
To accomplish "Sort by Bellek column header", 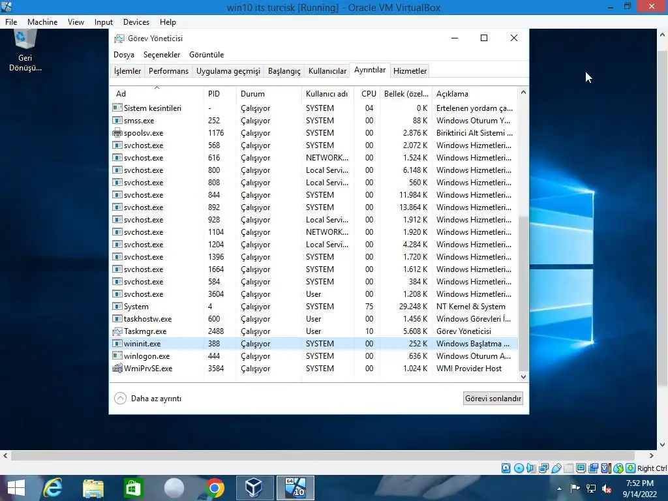I will pyautogui.click(x=406, y=94).
